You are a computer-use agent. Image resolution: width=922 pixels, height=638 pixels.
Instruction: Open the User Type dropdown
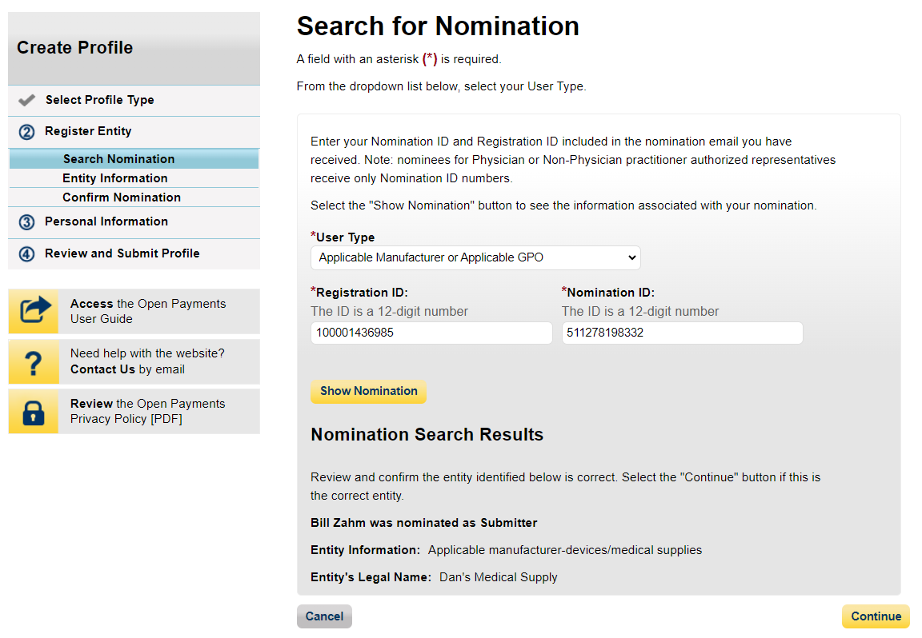pyautogui.click(x=475, y=257)
